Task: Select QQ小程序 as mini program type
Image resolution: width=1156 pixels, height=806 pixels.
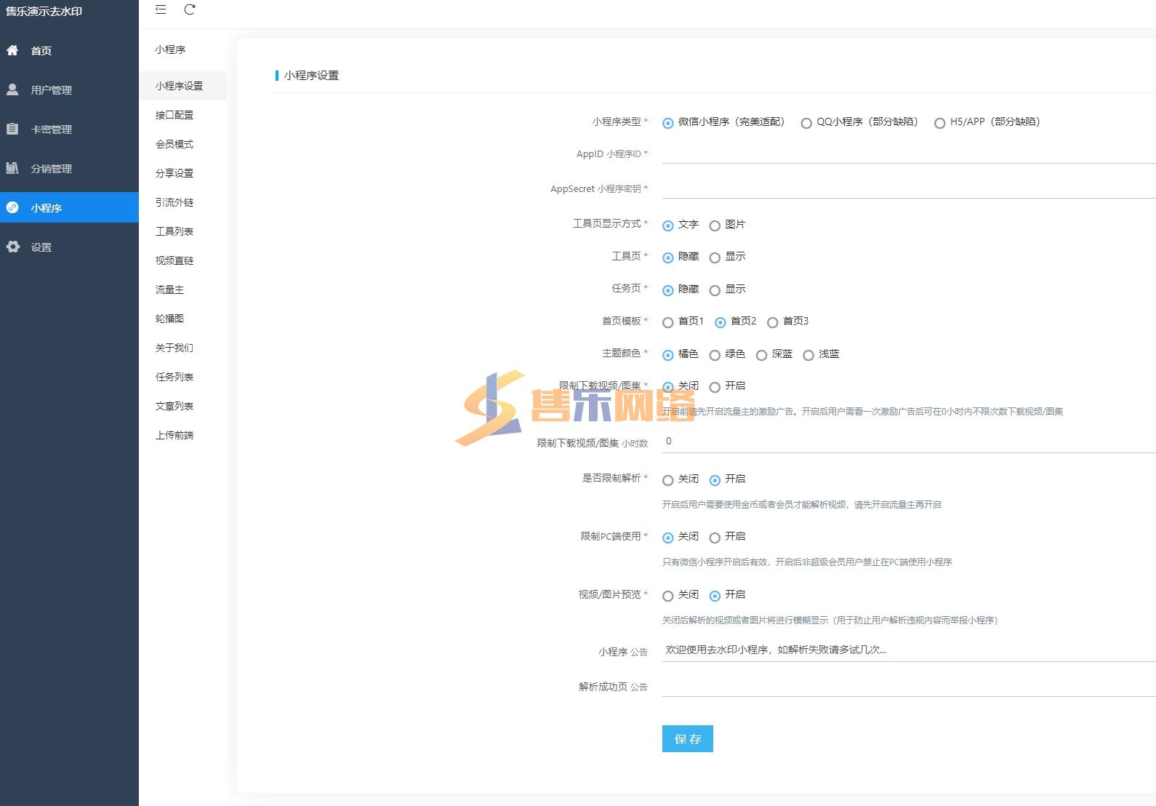Action: [806, 123]
